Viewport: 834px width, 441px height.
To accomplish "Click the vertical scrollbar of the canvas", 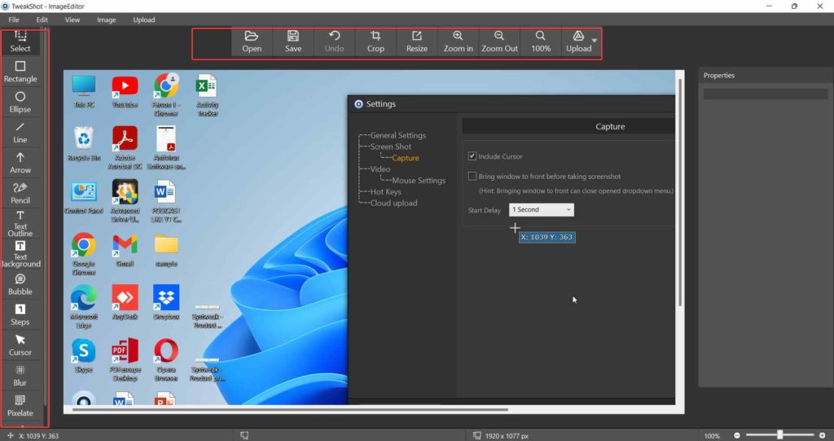I will pos(680,192).
